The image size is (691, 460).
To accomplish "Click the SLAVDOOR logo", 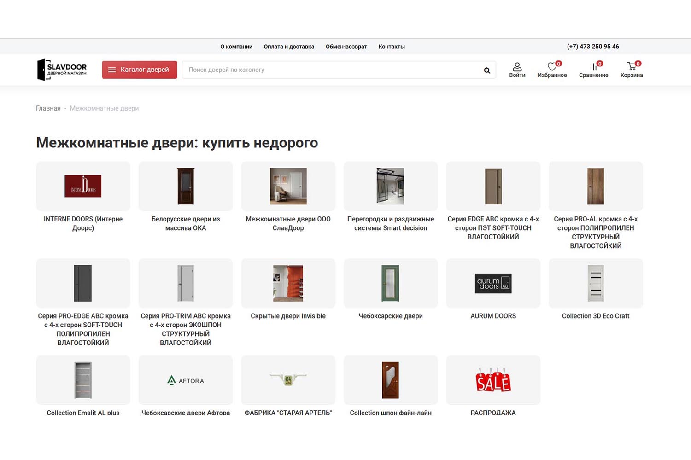I will pos(62,70).
